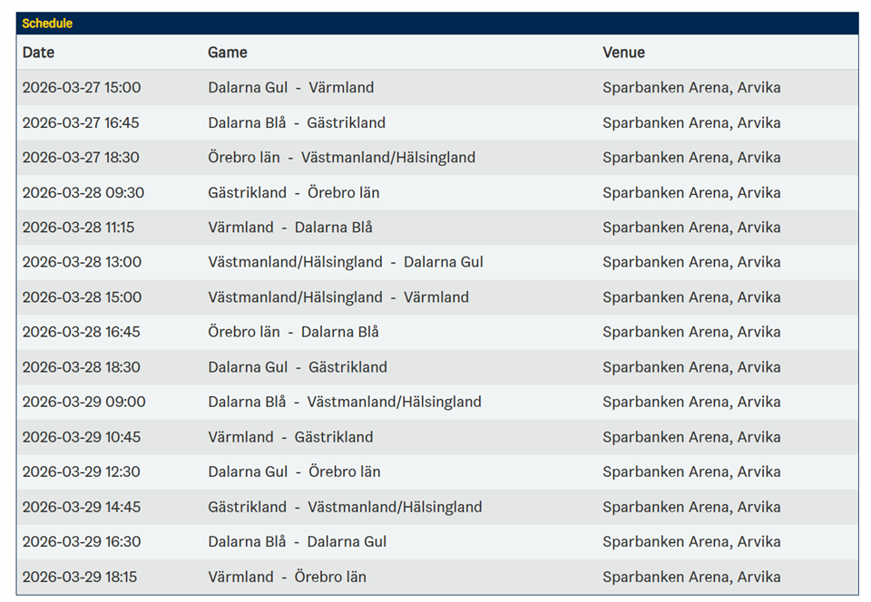The width and height of the screenshot is (871, 602).
Task: Open the Dalarna Blå - Gästrikland game
Action: [296, 122]
